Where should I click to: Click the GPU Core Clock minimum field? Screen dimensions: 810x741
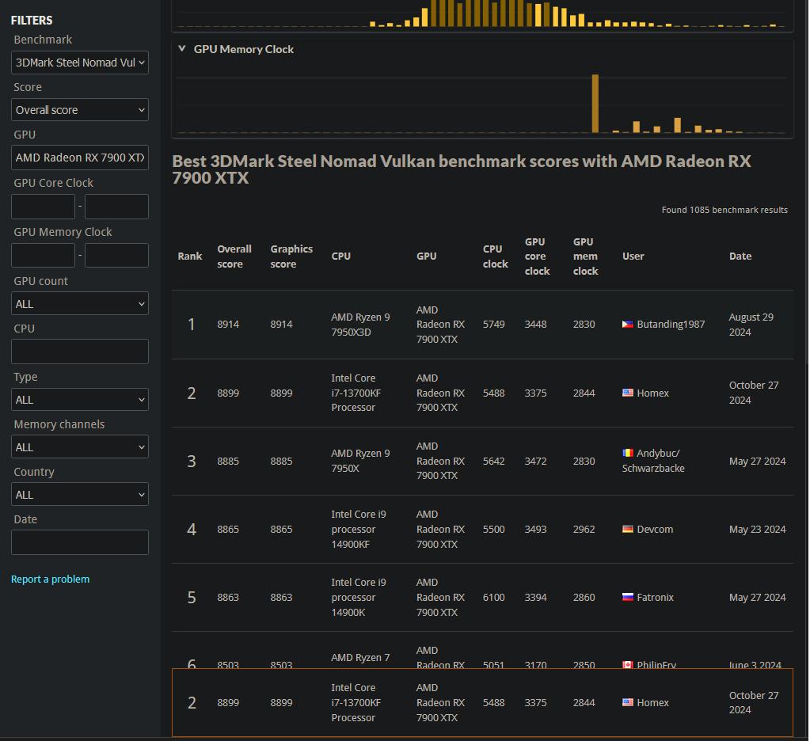click(43, 207)
